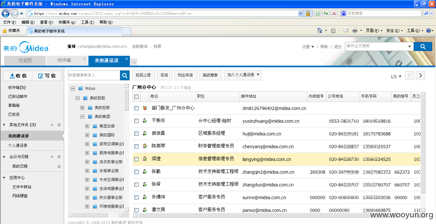Click the IE forward navigation arrow
This screenshot has width=436, height=224.
(x=14, y=13)
